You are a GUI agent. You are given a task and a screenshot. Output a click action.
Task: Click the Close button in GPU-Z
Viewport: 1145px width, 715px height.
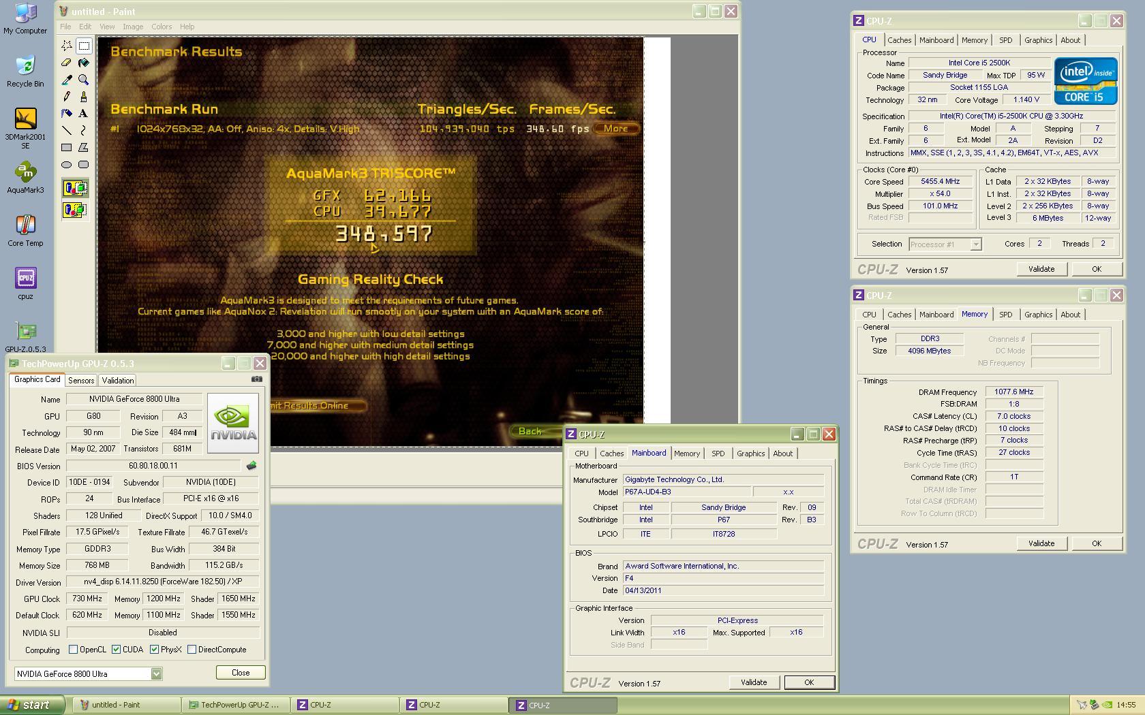(x=241, y=672)
